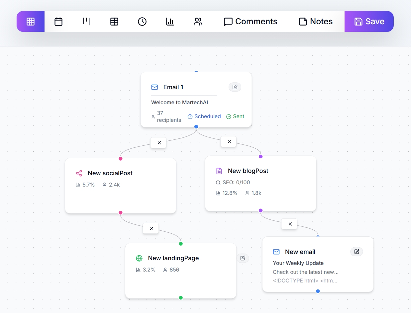Click the Scheduled status on Email 1

click(x=204, y=117)
